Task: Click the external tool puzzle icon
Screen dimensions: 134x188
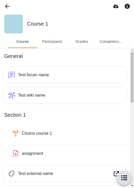Action: 12,173
